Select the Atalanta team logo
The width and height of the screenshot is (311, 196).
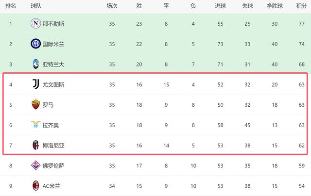pos(35,64)
